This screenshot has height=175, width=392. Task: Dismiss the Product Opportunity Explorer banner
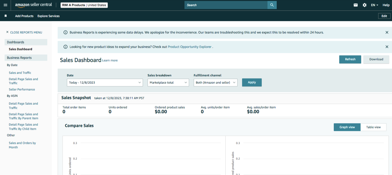[x=387, y=47]
